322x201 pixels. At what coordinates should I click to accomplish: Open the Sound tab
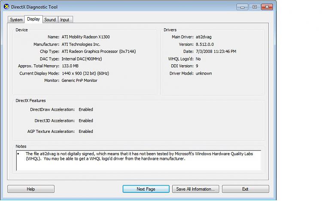pos(50,20)
